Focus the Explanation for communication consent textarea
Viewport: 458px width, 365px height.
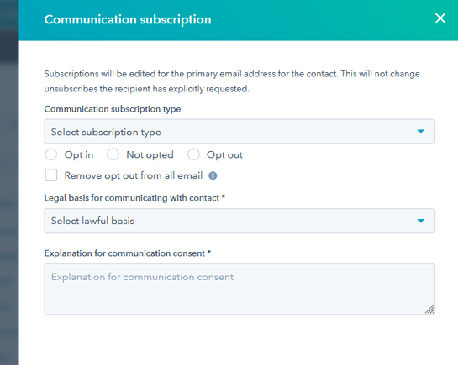(240, 289)
